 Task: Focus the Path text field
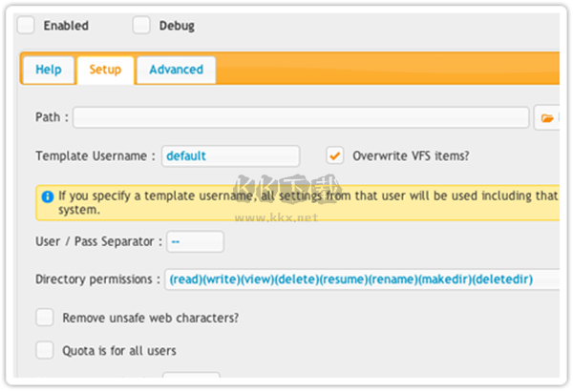300,117
